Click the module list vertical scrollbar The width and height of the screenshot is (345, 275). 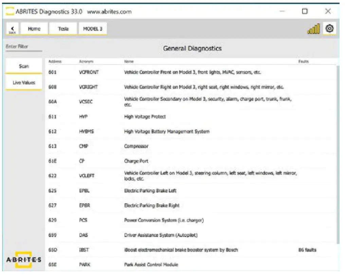click(338, 154)
